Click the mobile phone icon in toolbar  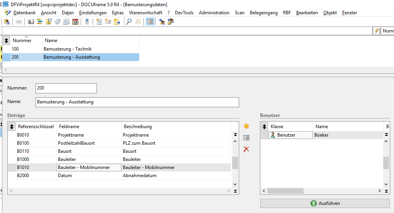coord(87,22)
